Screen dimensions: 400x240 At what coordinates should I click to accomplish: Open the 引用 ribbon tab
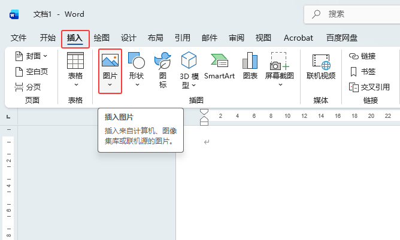[x=183, y=38]
